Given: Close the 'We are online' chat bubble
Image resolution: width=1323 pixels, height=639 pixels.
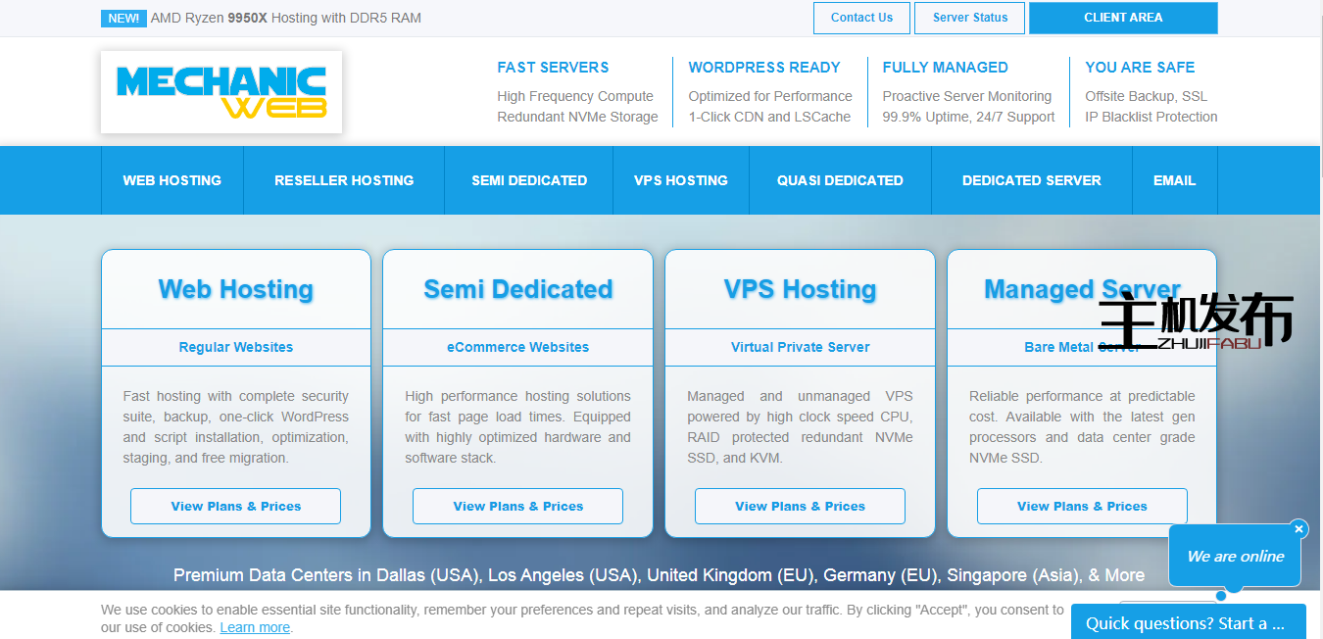Looking at the screenshot, I should (x=1298, y=529).
